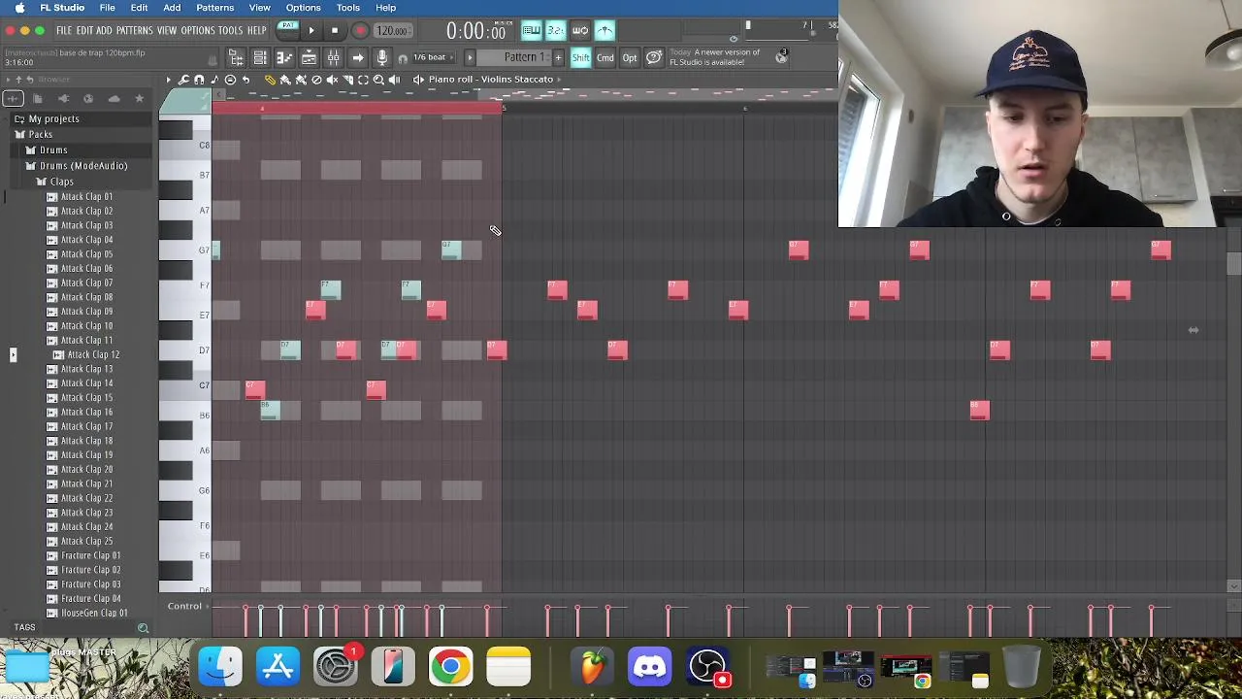Select the Slice tool in piano roll toolbar

tap(348, 80)
